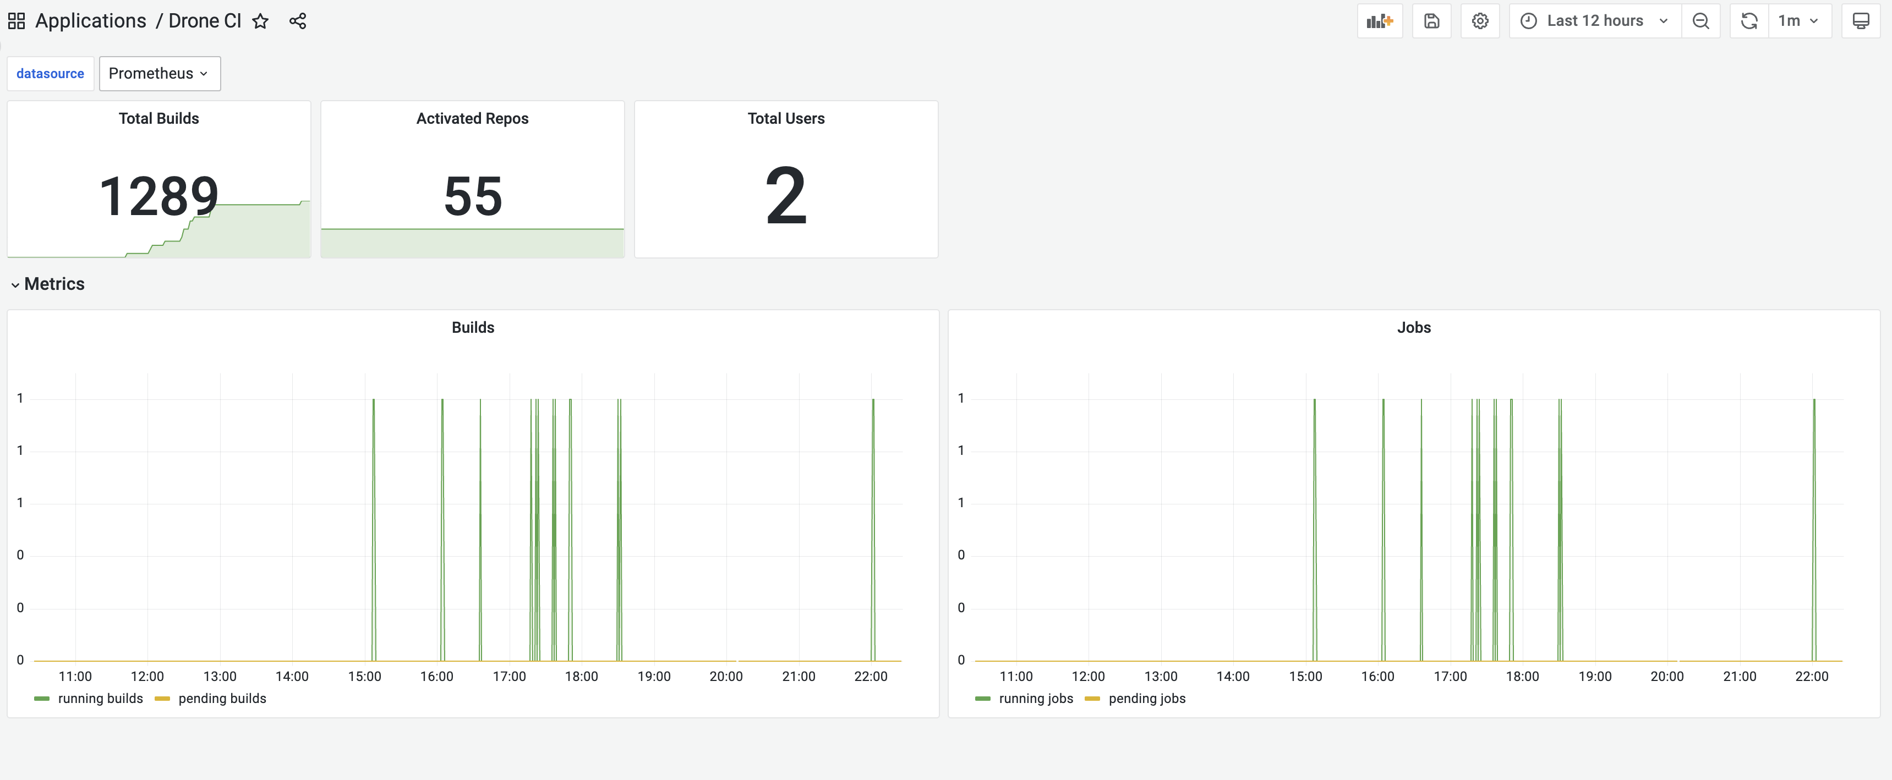Change the pending builds series color
The width and height of the screenshot is (1892, 780).
point(162,699)
